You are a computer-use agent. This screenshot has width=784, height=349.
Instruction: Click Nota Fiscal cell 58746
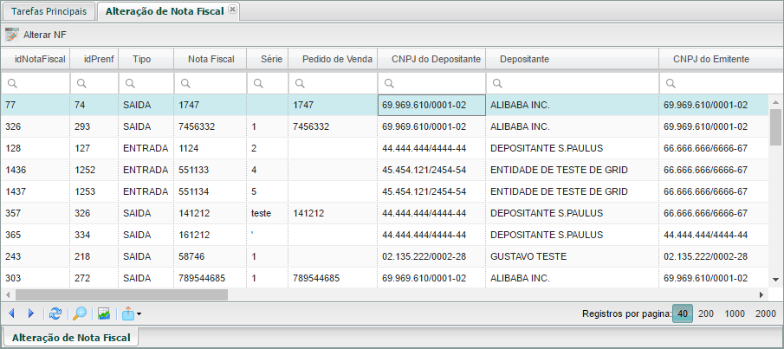[211, 256]
